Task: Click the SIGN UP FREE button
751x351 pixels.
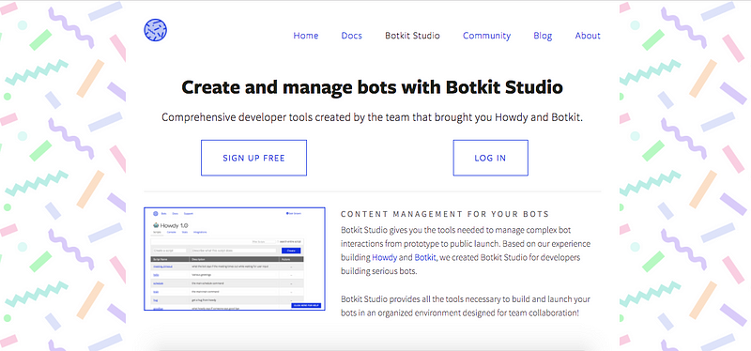Action: (x=253, y=158)
